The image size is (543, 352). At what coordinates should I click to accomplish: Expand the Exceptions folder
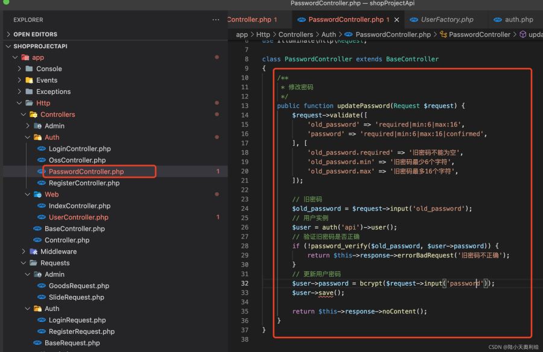click(20, 92)
